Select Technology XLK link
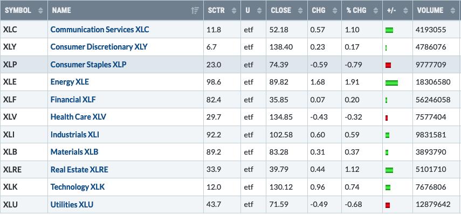 coord(78,187)
